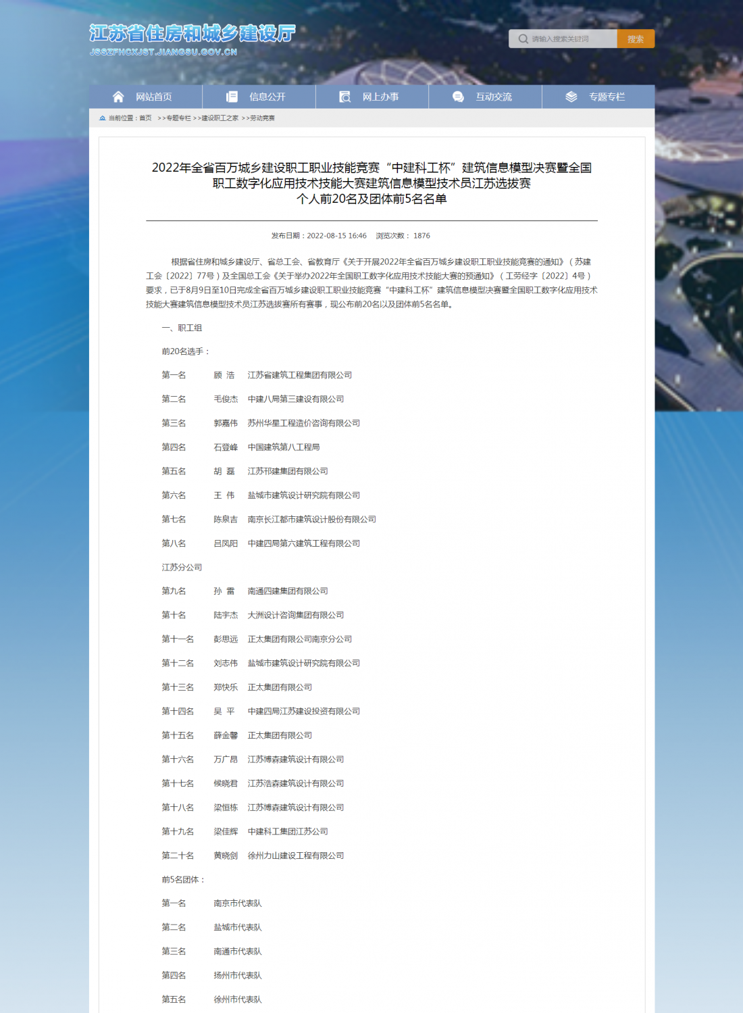Click the name 郑快乐
The image size is (743, 1013).
tap(226, 687)
